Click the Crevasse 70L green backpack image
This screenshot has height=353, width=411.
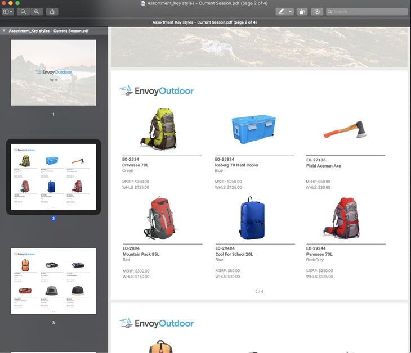[159, 129]
